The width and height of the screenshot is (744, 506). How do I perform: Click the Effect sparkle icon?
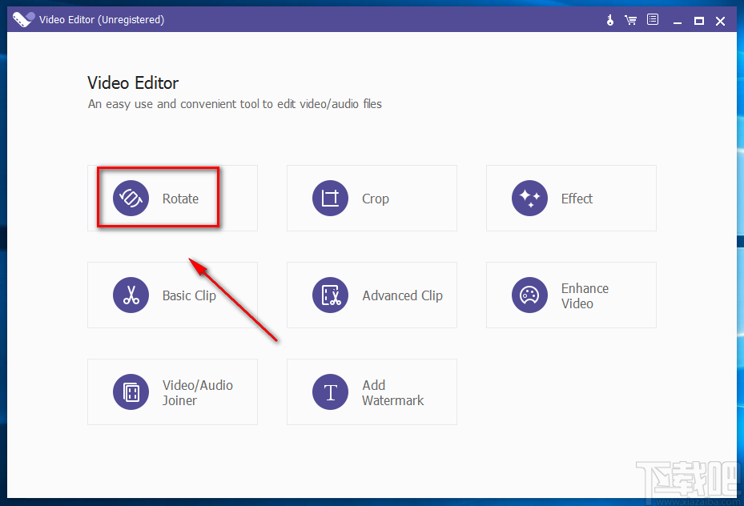click(x=529, y=199)
